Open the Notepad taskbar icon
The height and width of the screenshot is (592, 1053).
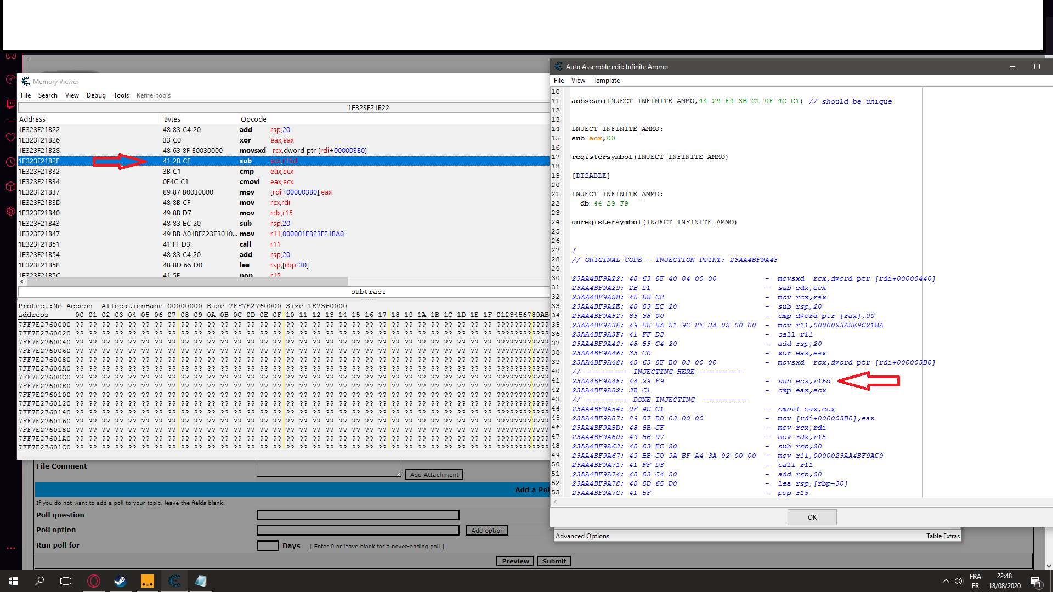coord(201,581)
